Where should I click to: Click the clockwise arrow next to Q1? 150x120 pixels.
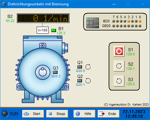coord(88,67)
